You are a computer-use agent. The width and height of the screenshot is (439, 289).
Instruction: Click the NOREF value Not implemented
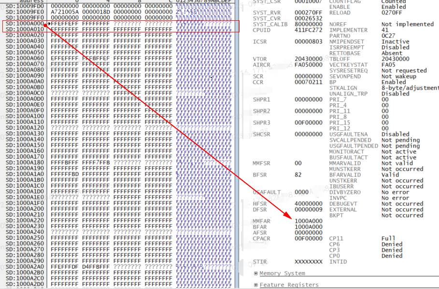point(407,24)
